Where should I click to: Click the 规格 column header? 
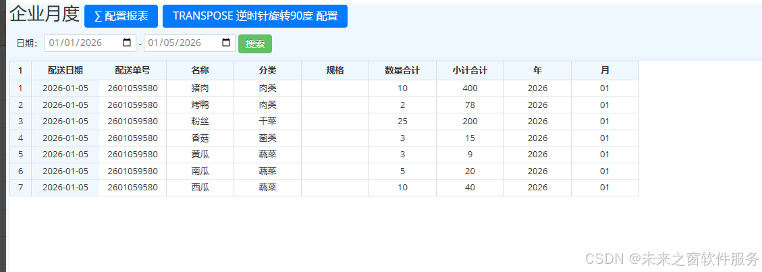[335, 70]
